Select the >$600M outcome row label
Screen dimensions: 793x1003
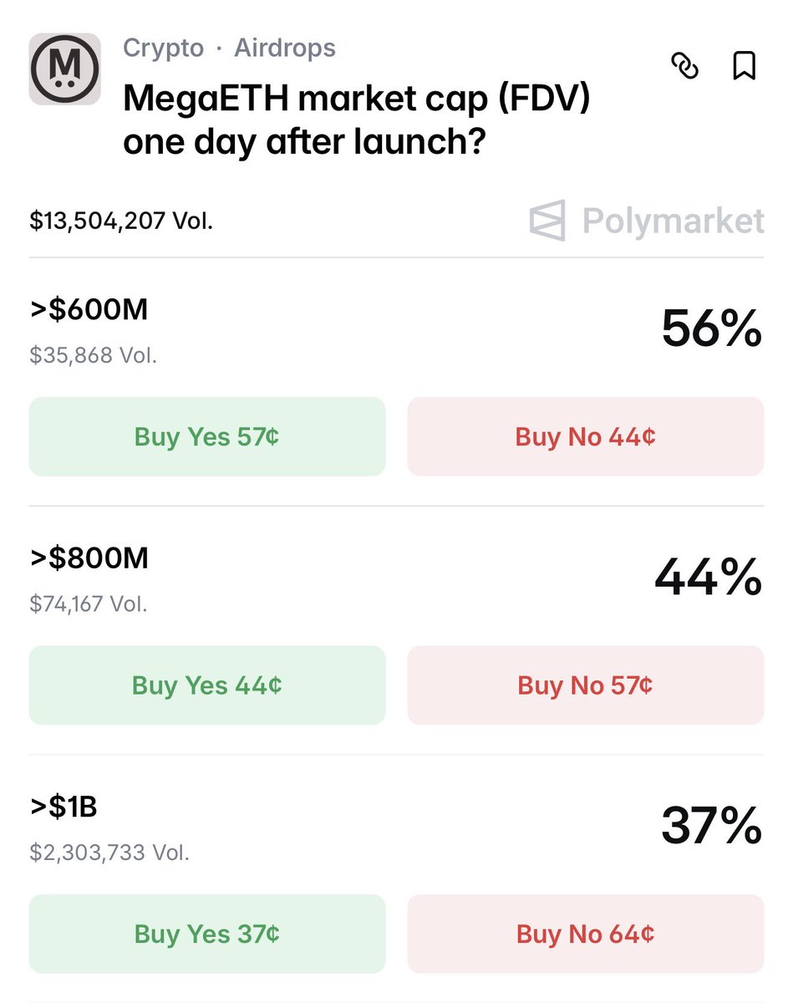pyautogui.click(x=89, y=310)
